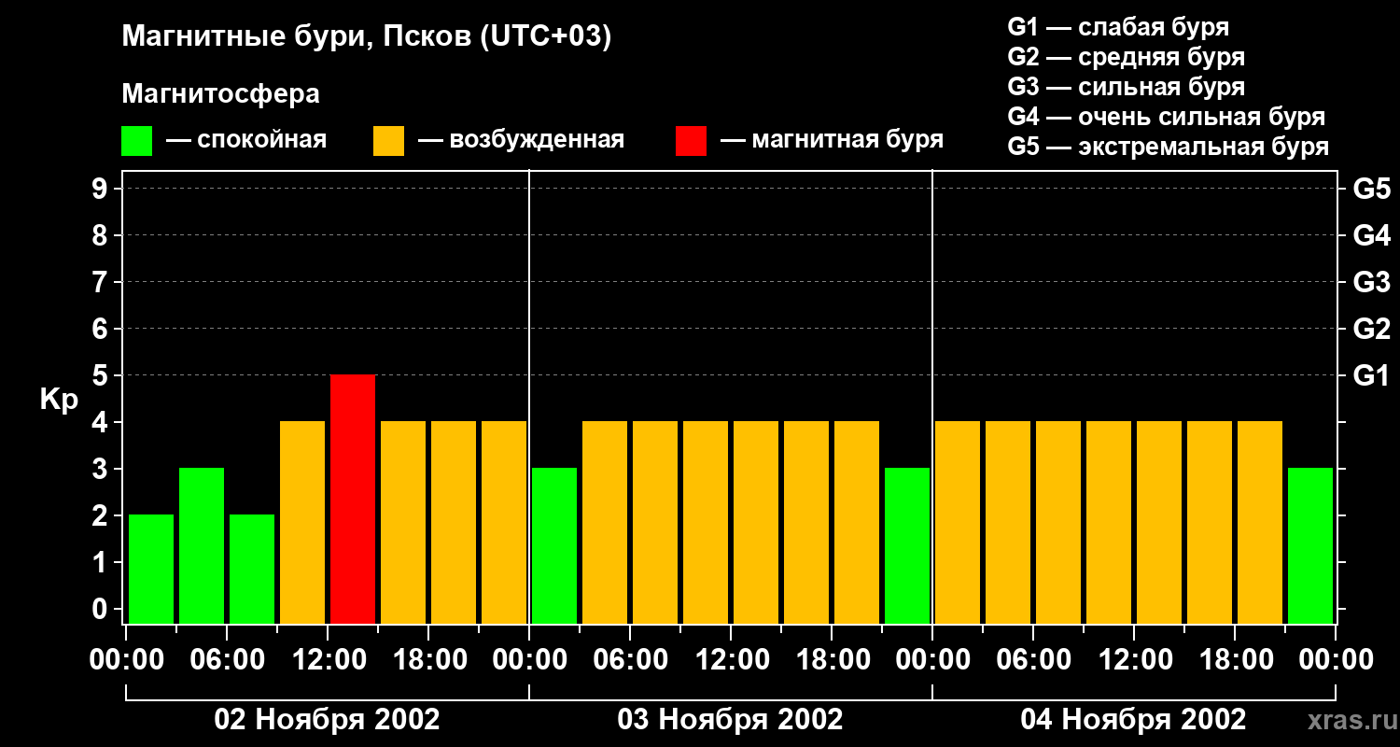Click the 'G2 — средняя буря' line
Image resolution: width=1400 pixels, height=747 pixels.
pos(1126,57)
